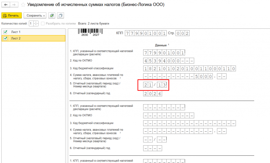Uncheck the Лист 1 checkbox

click(x=5, y=32)
